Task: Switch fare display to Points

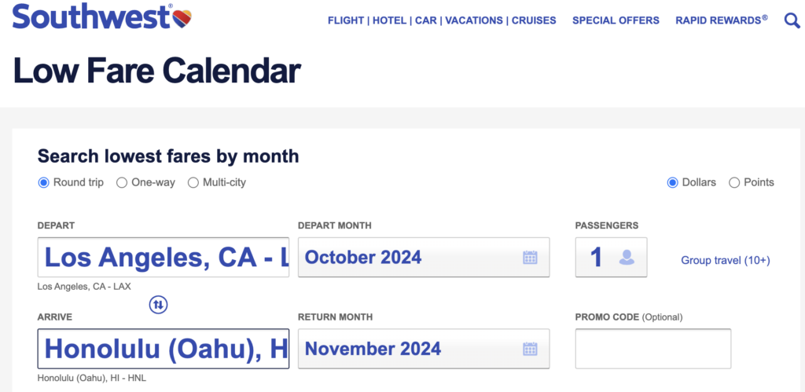Action: coord(735,182)
